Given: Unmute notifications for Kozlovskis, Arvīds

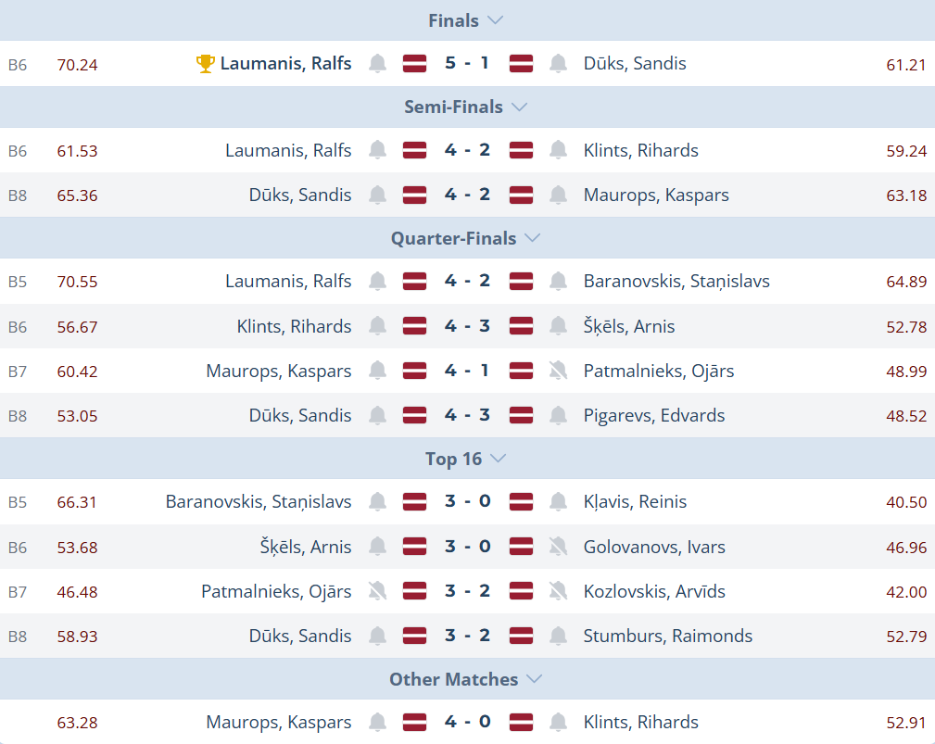Looking at the screenshot, I should pyautogui.click(x=558, y=591).
